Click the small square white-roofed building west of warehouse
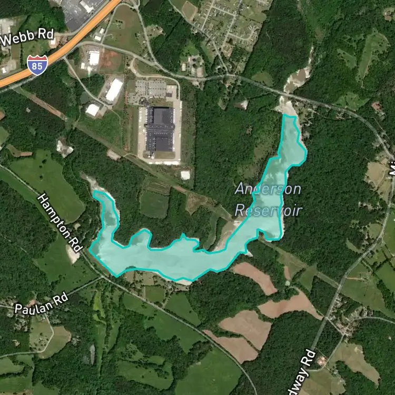 click(93, 110)
